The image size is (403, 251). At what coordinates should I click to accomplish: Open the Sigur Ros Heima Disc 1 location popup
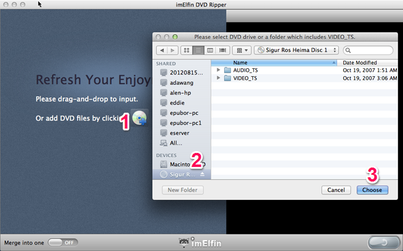(296, 50)
